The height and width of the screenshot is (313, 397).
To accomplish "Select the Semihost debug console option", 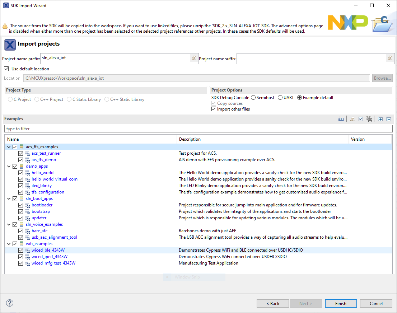I will click(x=253, y=98).
